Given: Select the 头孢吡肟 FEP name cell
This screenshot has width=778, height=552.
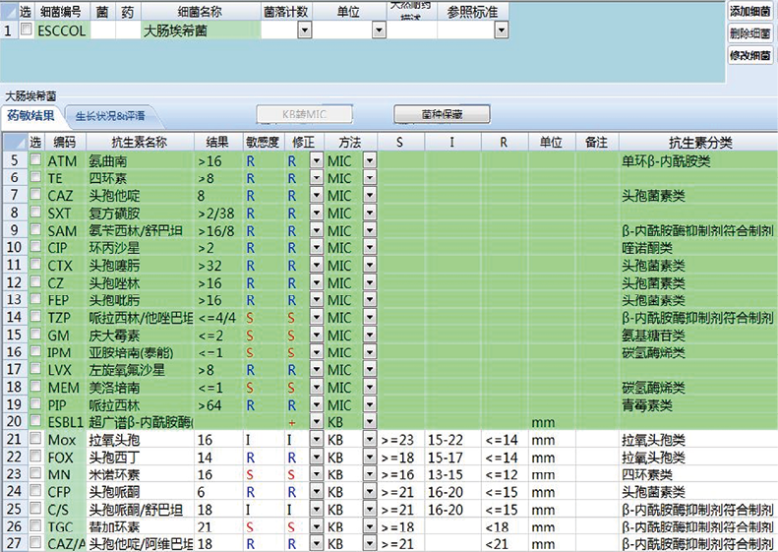Looking at the screenshot, I should pos(140,300).
